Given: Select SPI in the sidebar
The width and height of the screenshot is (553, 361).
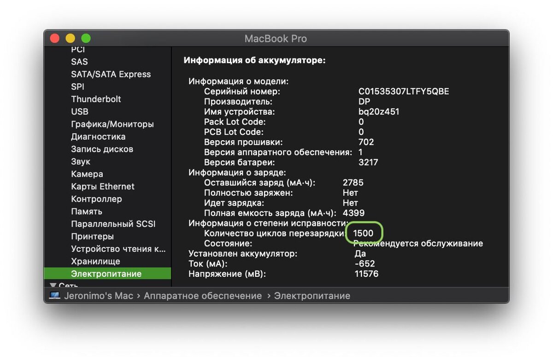Looking at the screenshot, I should 77,86.
